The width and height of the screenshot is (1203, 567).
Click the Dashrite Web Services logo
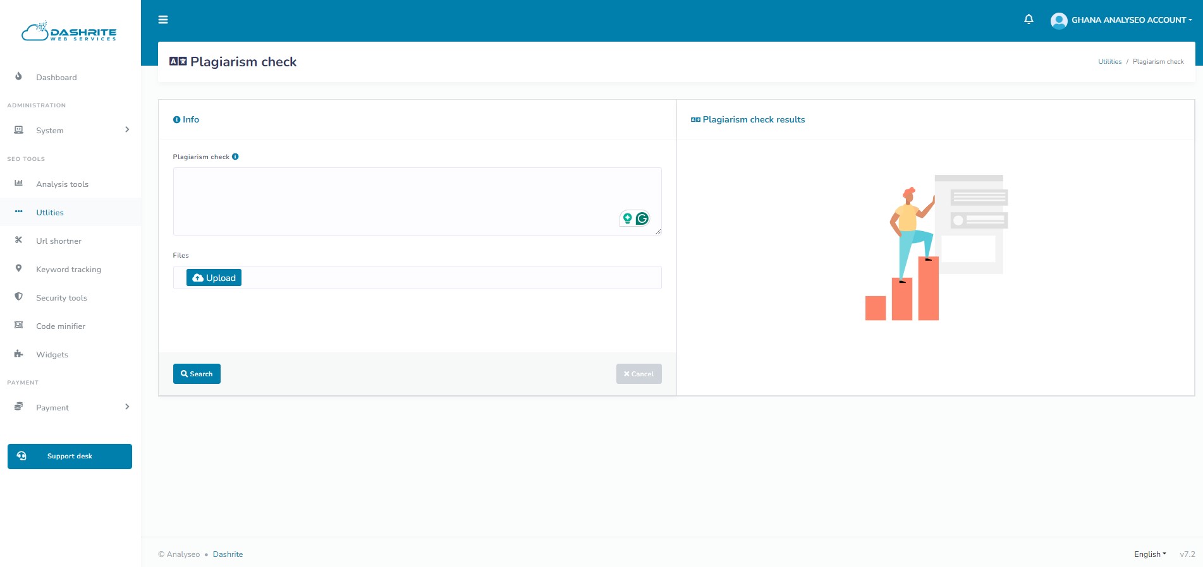point(70,32)
